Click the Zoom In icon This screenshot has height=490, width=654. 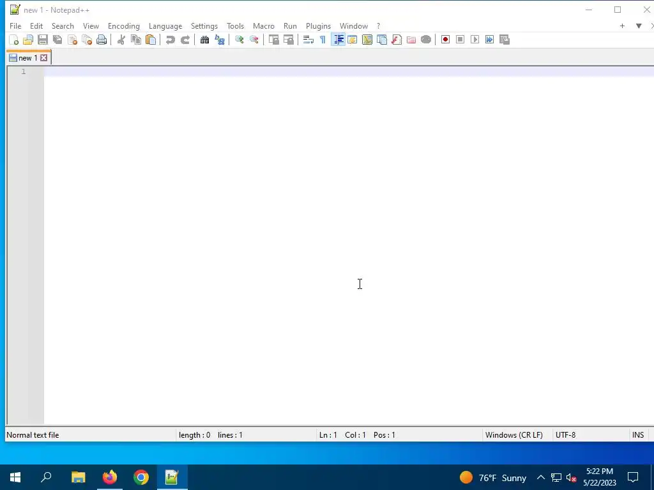point(239,40)
